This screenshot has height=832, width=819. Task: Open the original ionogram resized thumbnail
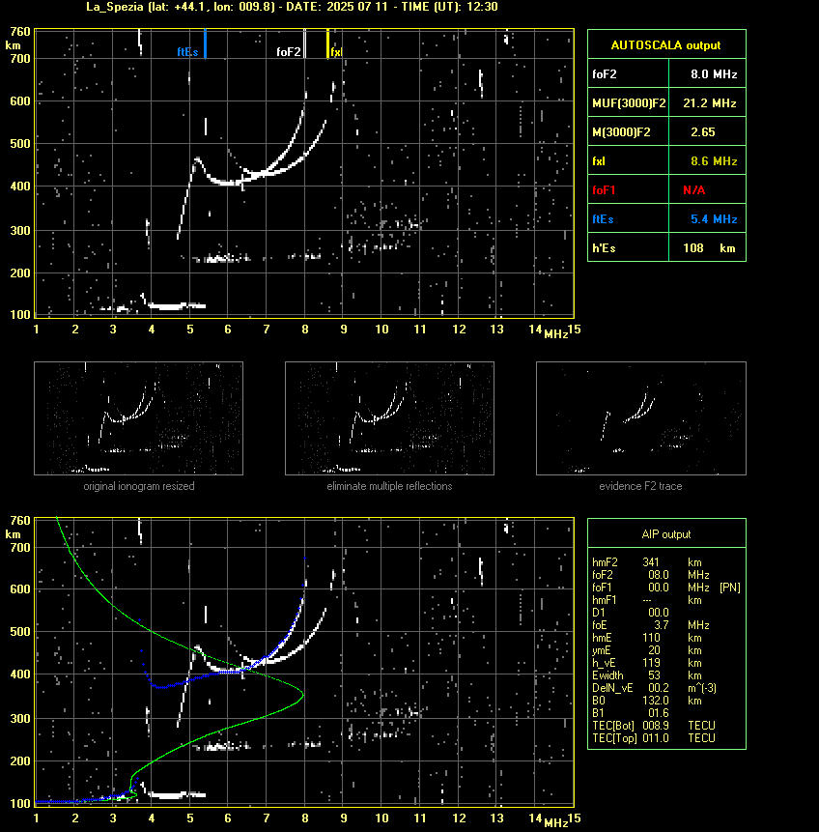coord(138,418)
